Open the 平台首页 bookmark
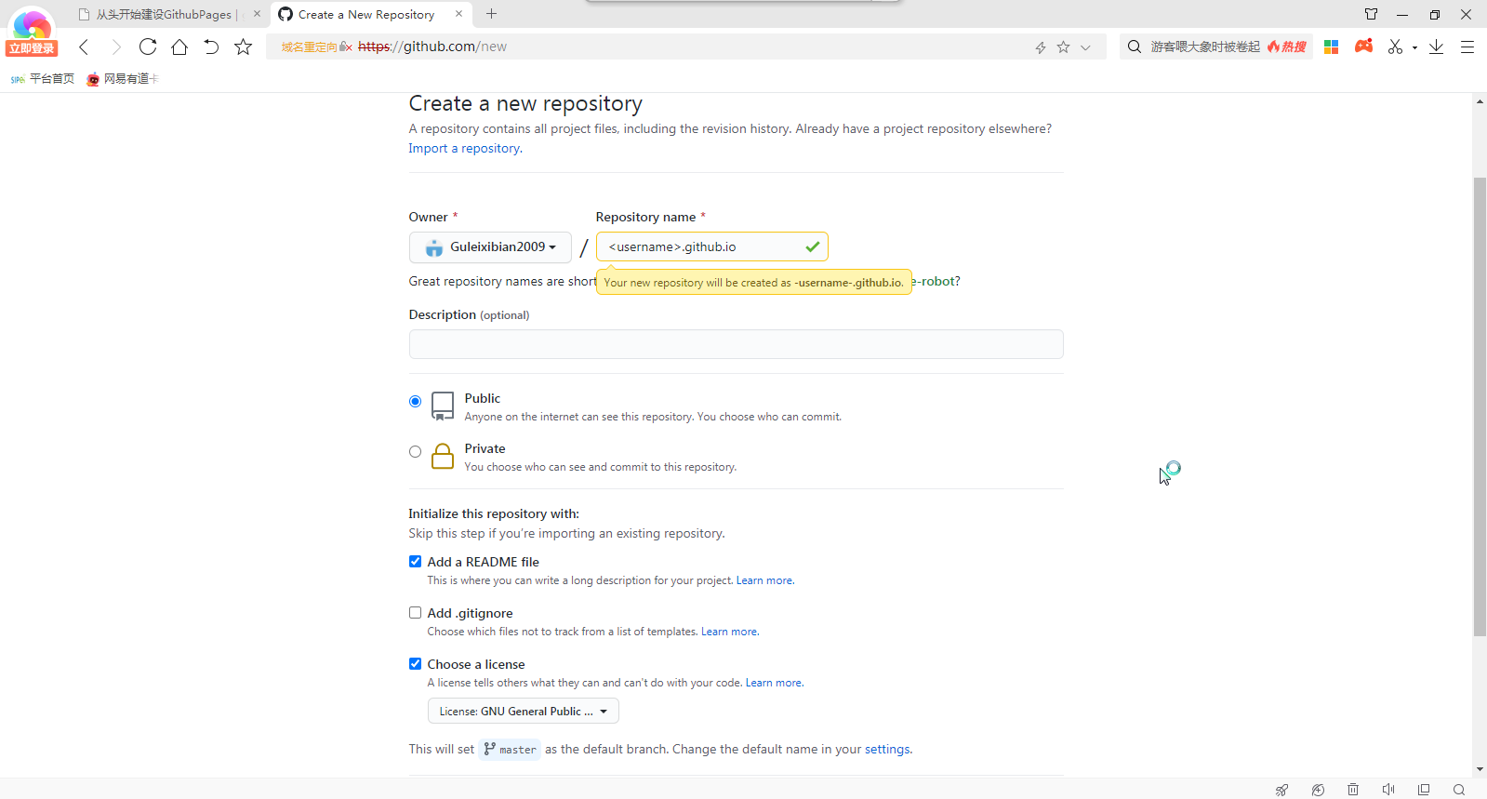The height and width of the screenshot is (799, 1487). (43, 79)
